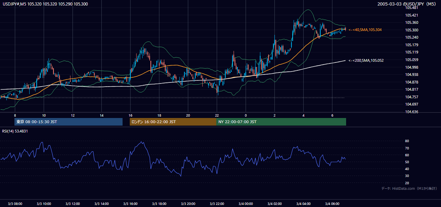The width and height of the screenshot is (441, 207).
Task: Click RSI scale value 50
Action: [407, 162]
